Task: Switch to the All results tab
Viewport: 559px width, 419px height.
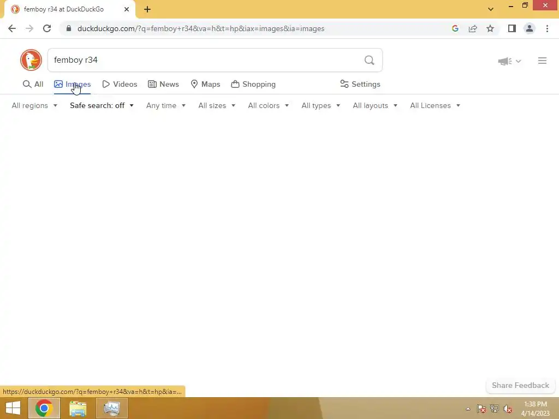Action: click(x=33, y=85)
